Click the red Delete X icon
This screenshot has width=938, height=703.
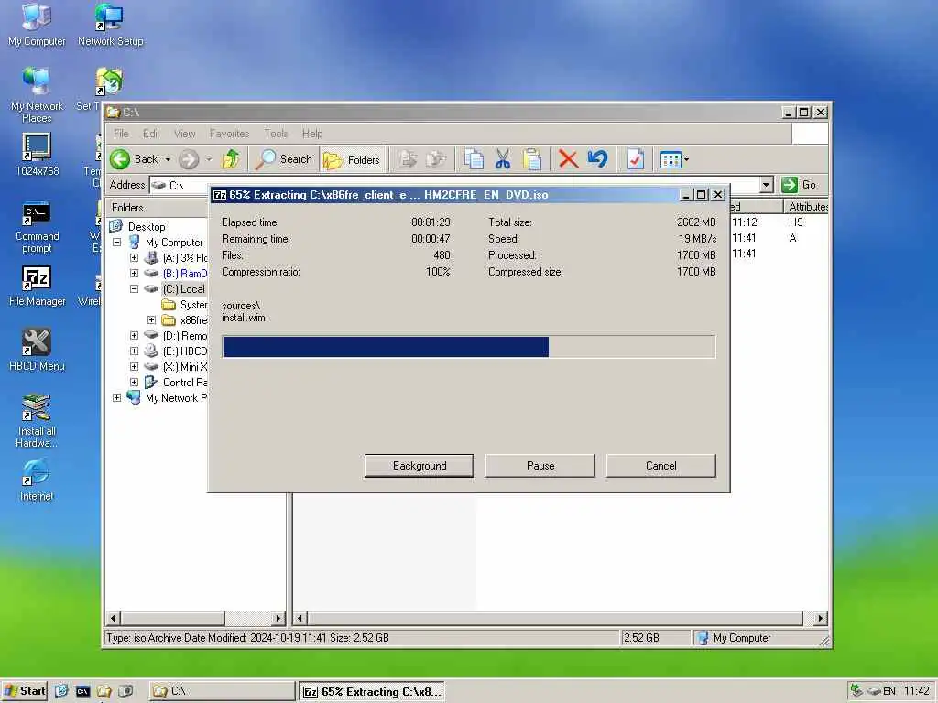pos(568,159)
